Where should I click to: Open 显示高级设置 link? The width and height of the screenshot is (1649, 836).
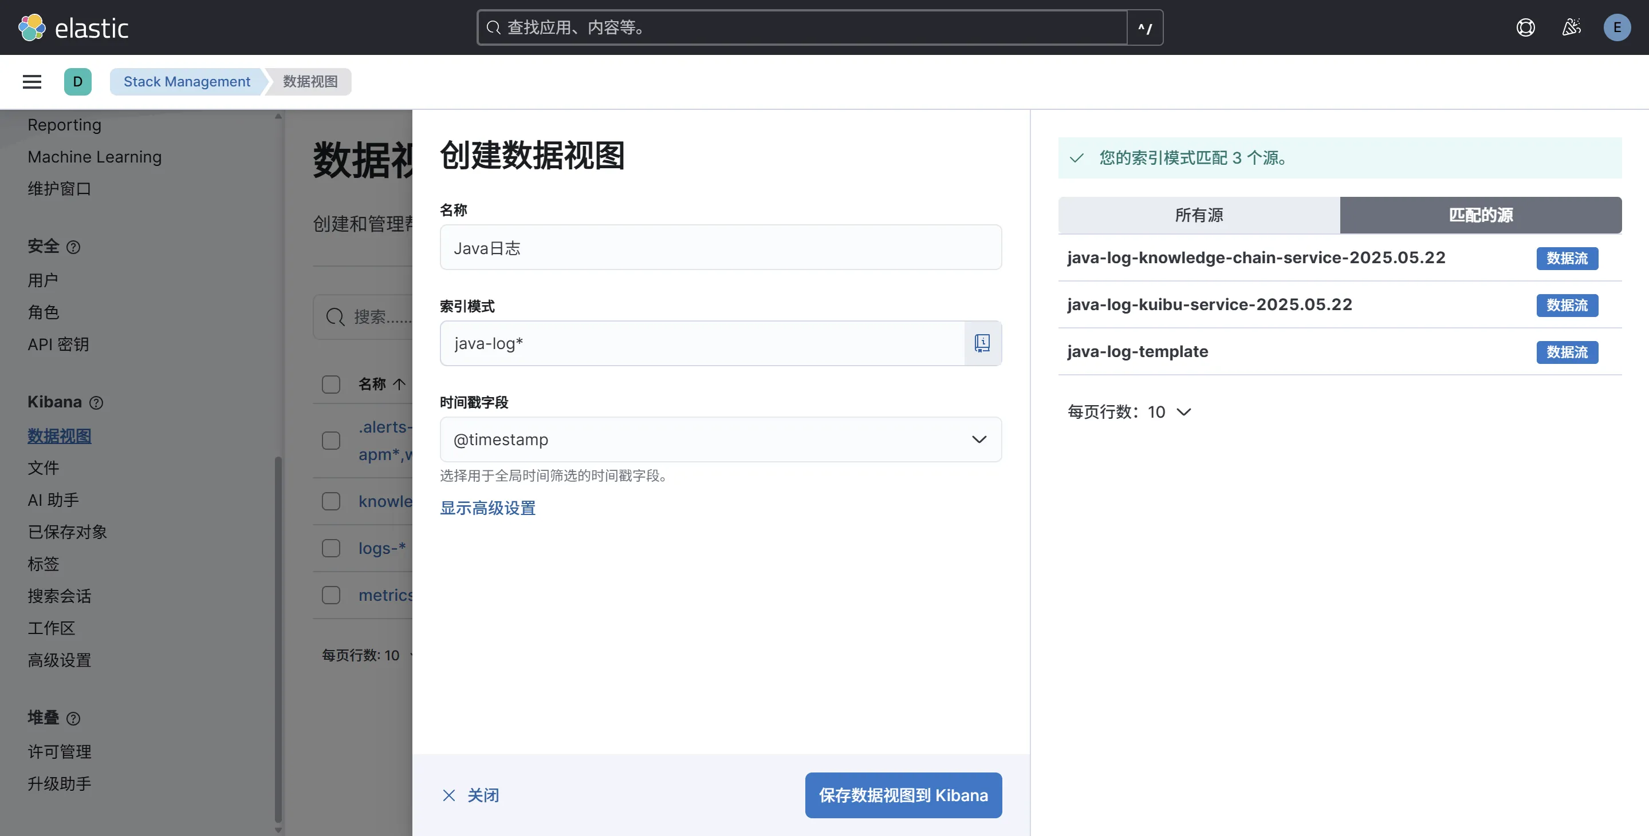pos(487,508)
